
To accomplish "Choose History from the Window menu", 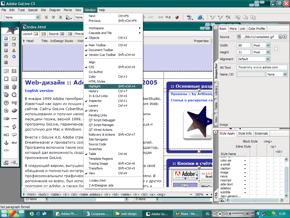I will [x=113, y=91].
